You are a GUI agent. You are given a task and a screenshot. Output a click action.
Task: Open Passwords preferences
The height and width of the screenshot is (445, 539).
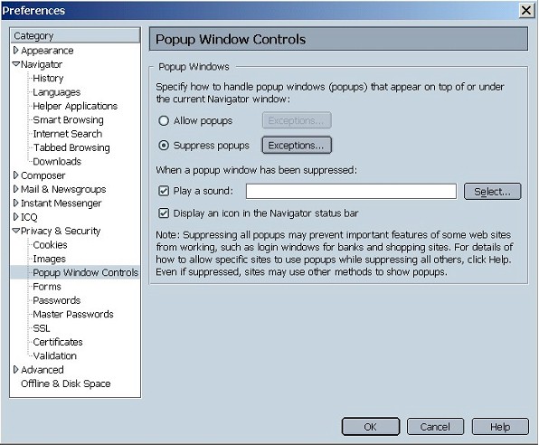click(x=56, y=300)
